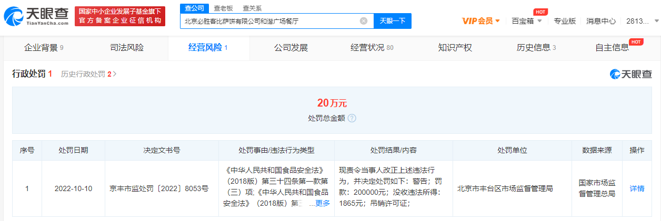Screen dimensions: 661x221
Task: Click the 处罚事由/违法行为类型 column header
Action: coord(276,150)
